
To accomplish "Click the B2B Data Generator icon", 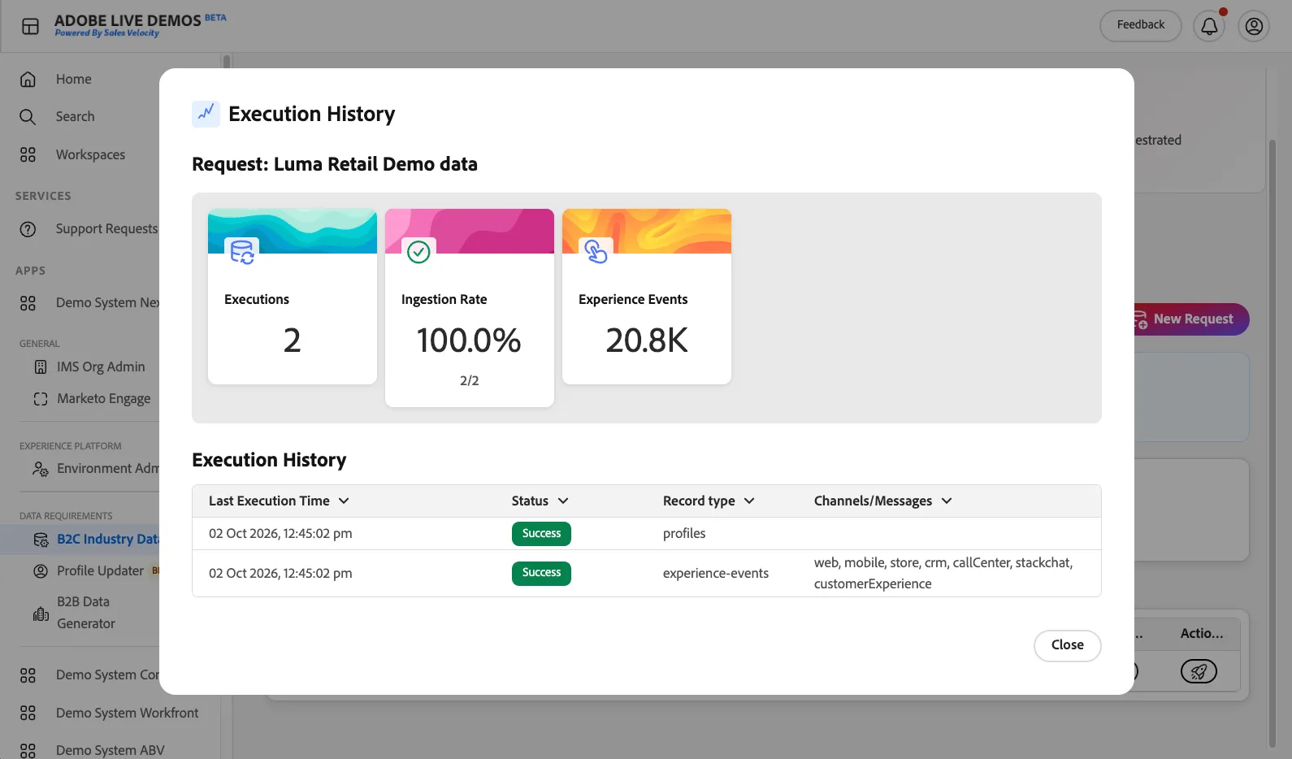I will click(41, 614).
